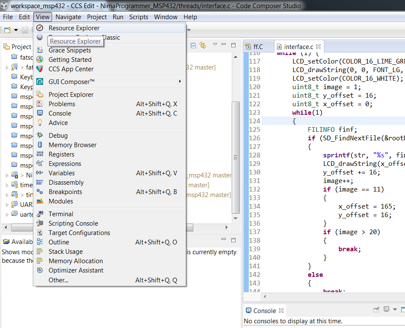The image size is (405, 328).
Task: Click the Console monitor icon in View menu
Action: point(40,113)
